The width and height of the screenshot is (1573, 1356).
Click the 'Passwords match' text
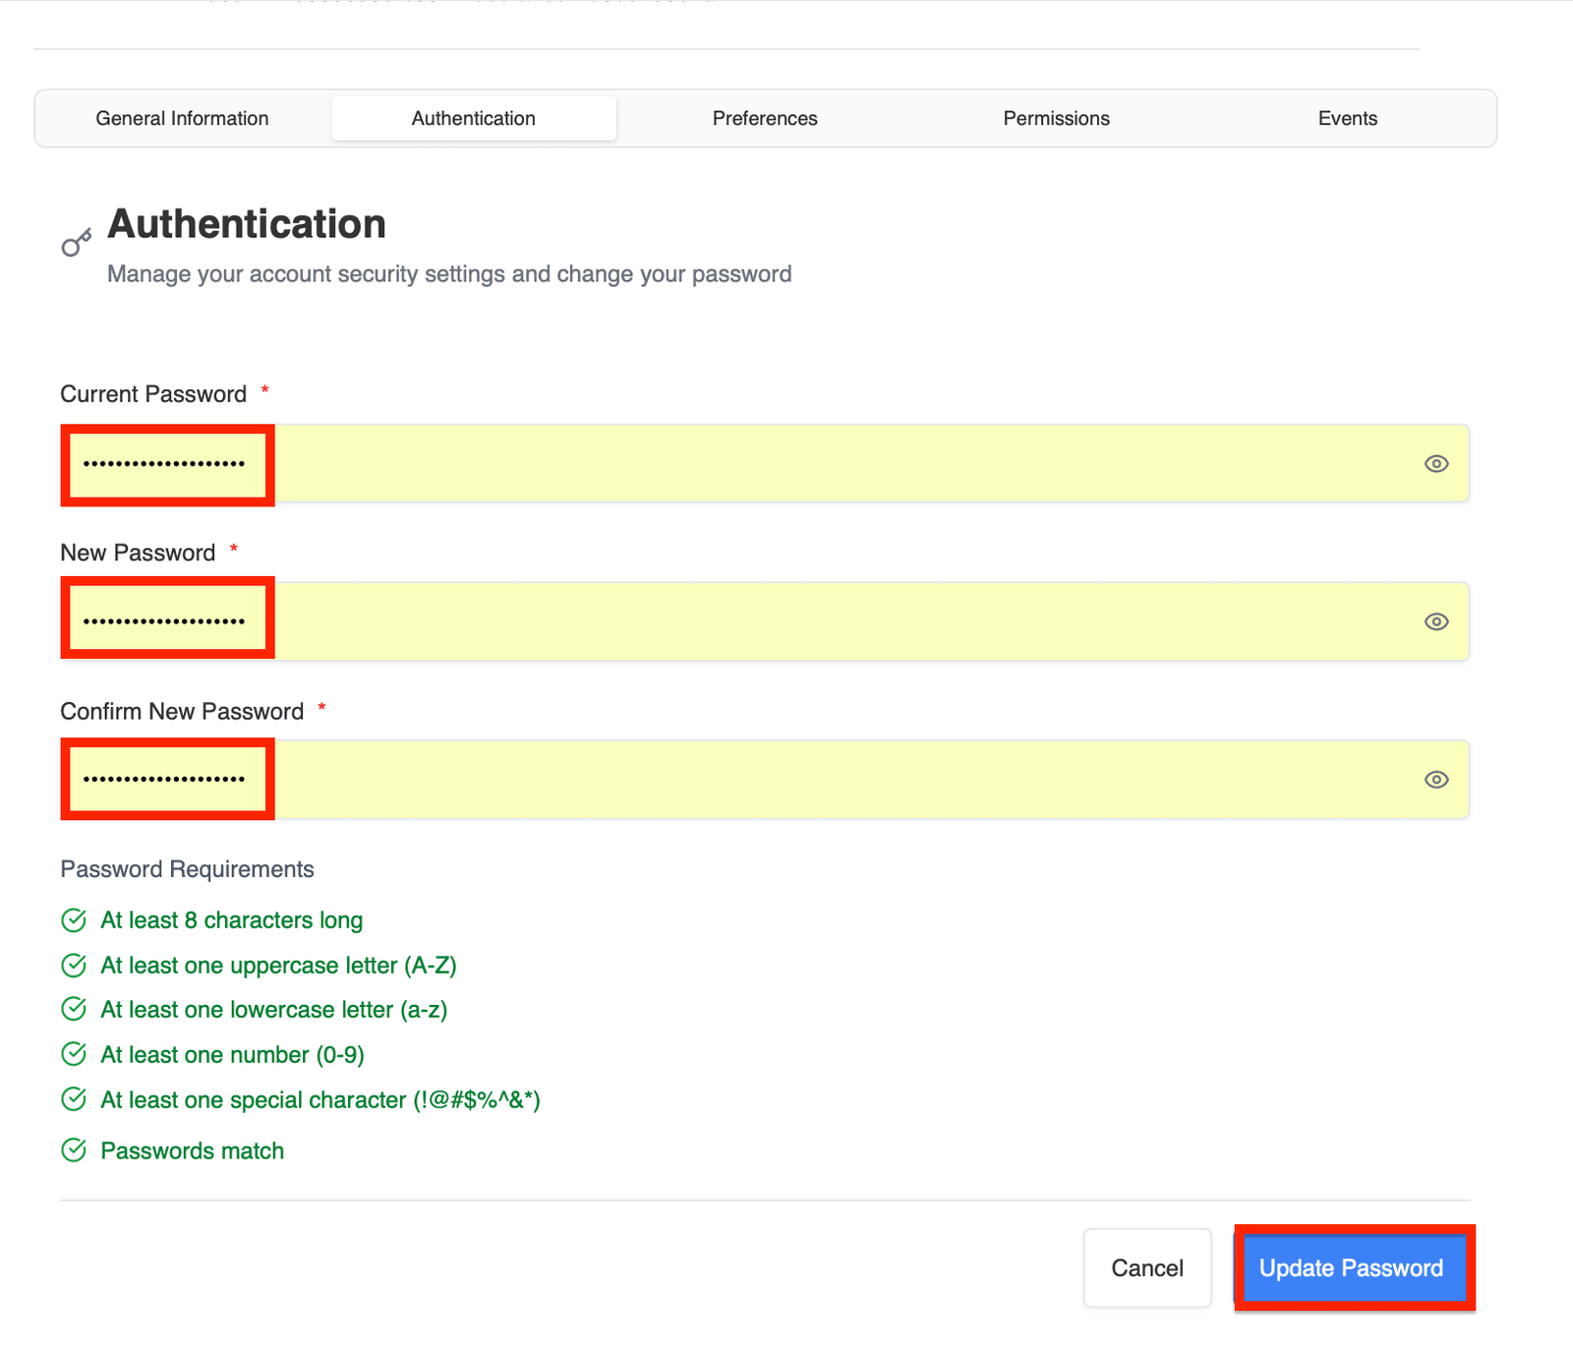coord(193,1150)
